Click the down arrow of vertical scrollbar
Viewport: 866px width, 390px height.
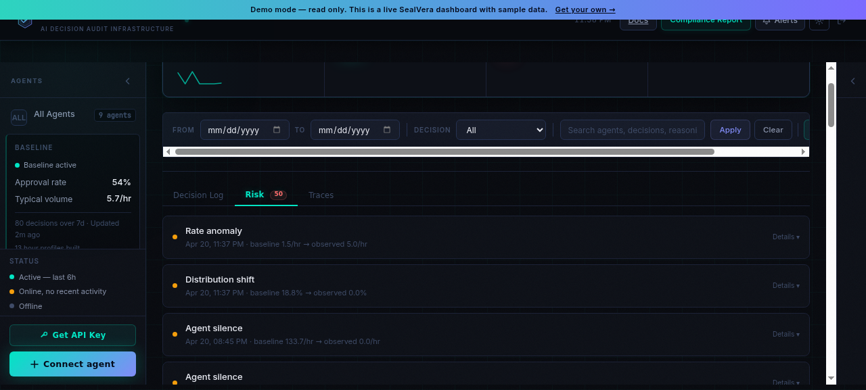(x=831, y=379)
